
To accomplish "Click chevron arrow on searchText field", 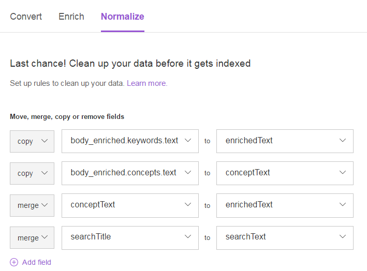I will tap(342, 237).
